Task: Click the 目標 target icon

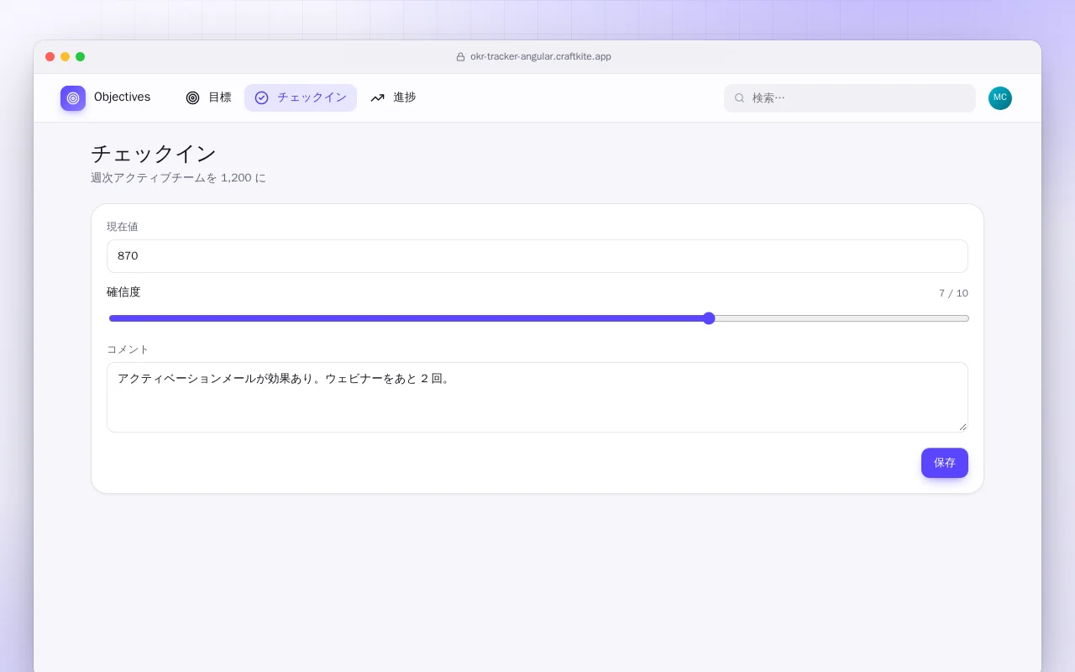Action: pos(192,97)
